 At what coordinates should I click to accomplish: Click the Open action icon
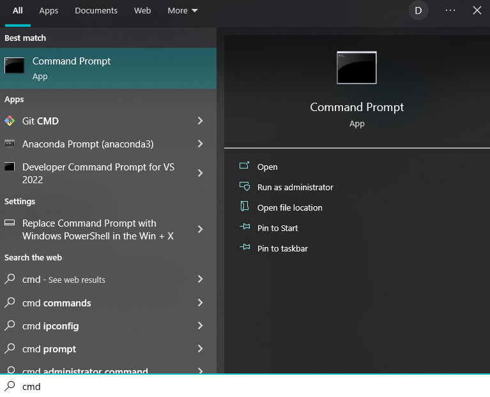245,165
